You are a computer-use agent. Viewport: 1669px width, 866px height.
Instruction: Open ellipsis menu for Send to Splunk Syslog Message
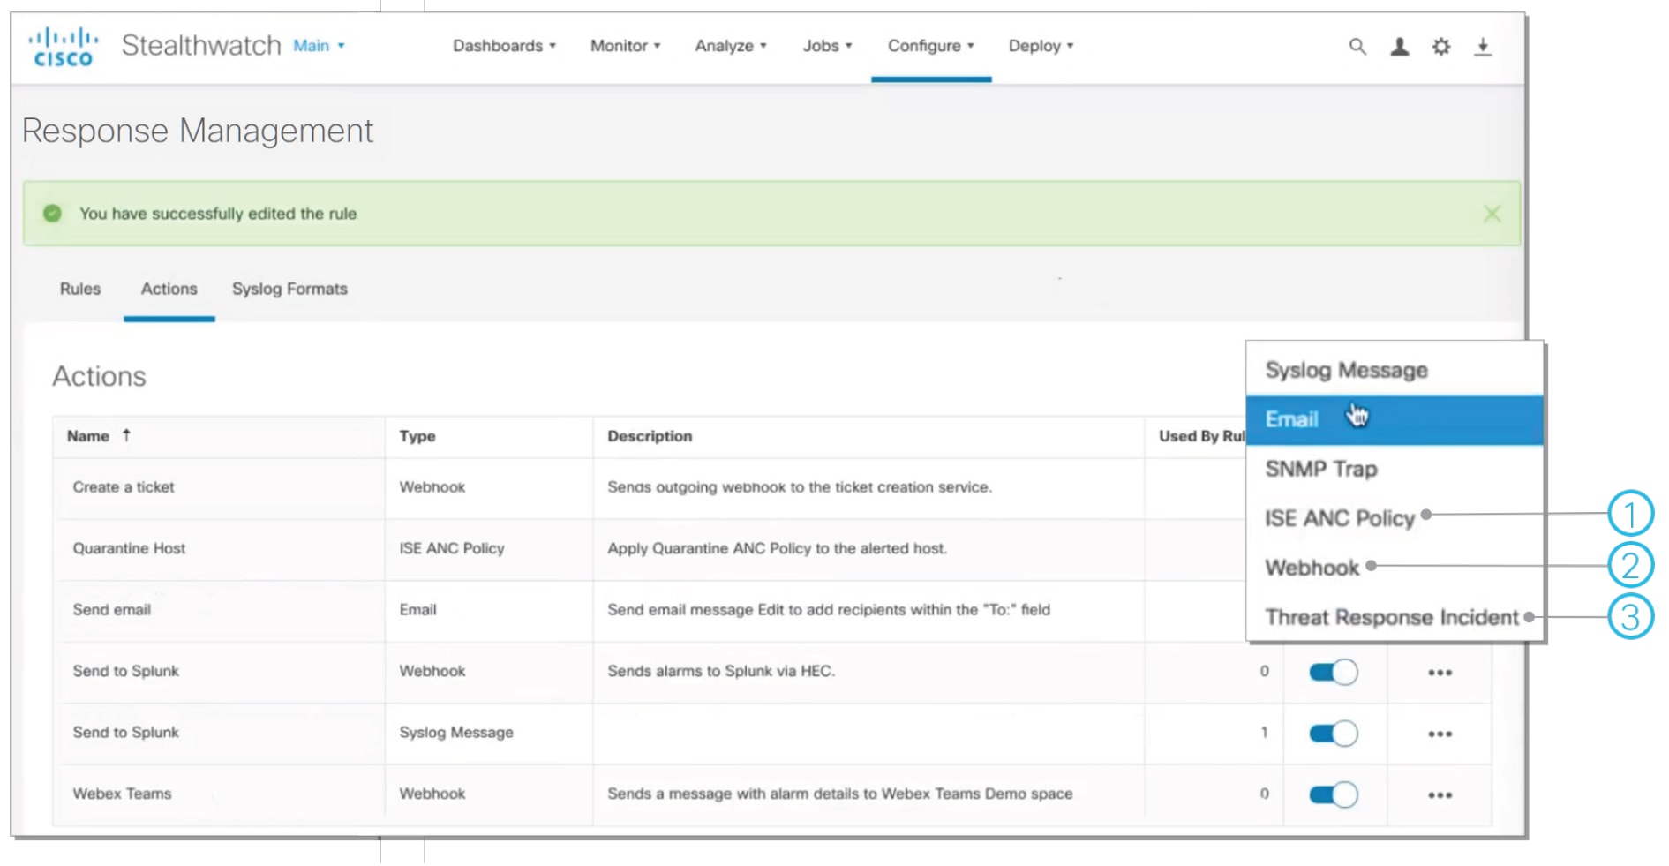(1440, 734)
